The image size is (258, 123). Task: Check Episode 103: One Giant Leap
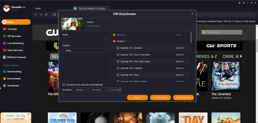[x=118, y=61]
